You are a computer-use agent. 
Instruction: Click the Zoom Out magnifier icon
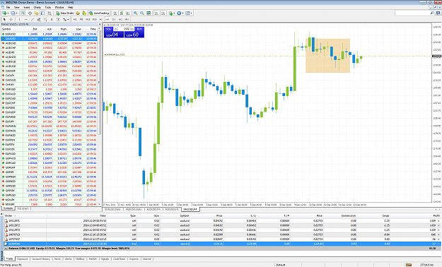[142, 13]
